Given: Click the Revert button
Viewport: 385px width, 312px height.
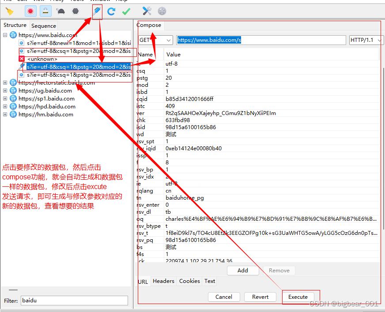Looking at the screenshot, I should click(260, 297).
